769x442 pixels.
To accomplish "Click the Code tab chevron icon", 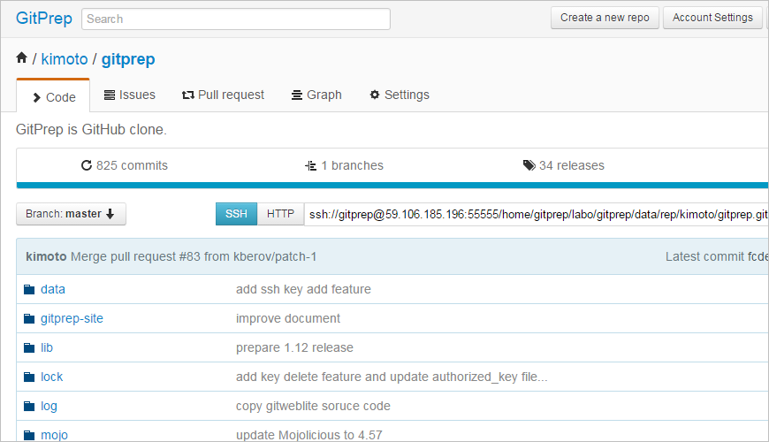I will point(37,97).
